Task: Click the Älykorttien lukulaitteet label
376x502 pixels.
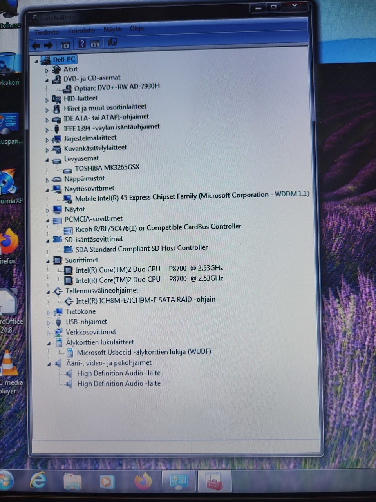Action: coord(100,342)
